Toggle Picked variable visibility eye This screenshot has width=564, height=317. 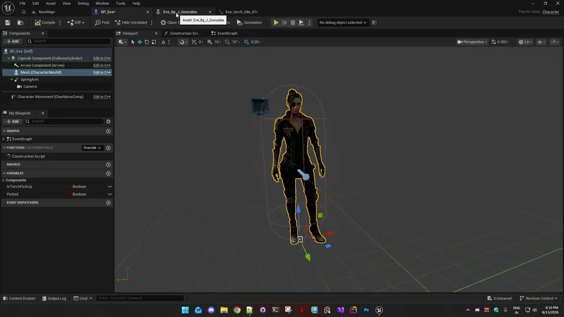tap(110, 194)
